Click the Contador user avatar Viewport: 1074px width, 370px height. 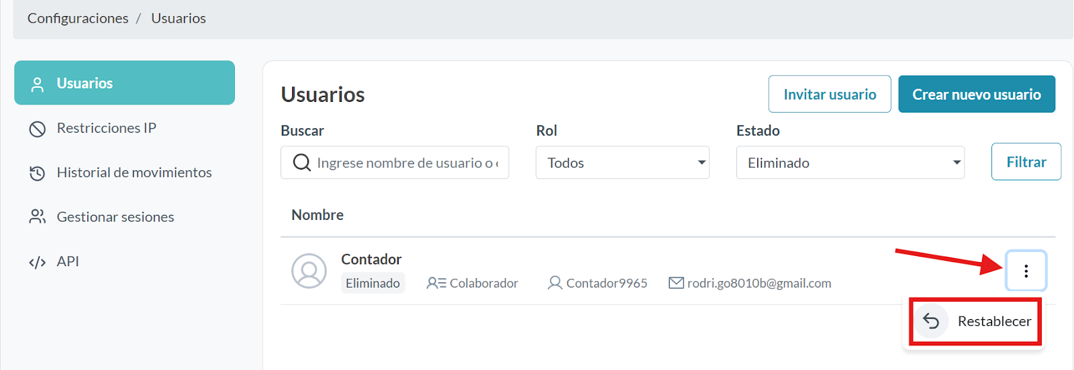click(x=309, y=271)
